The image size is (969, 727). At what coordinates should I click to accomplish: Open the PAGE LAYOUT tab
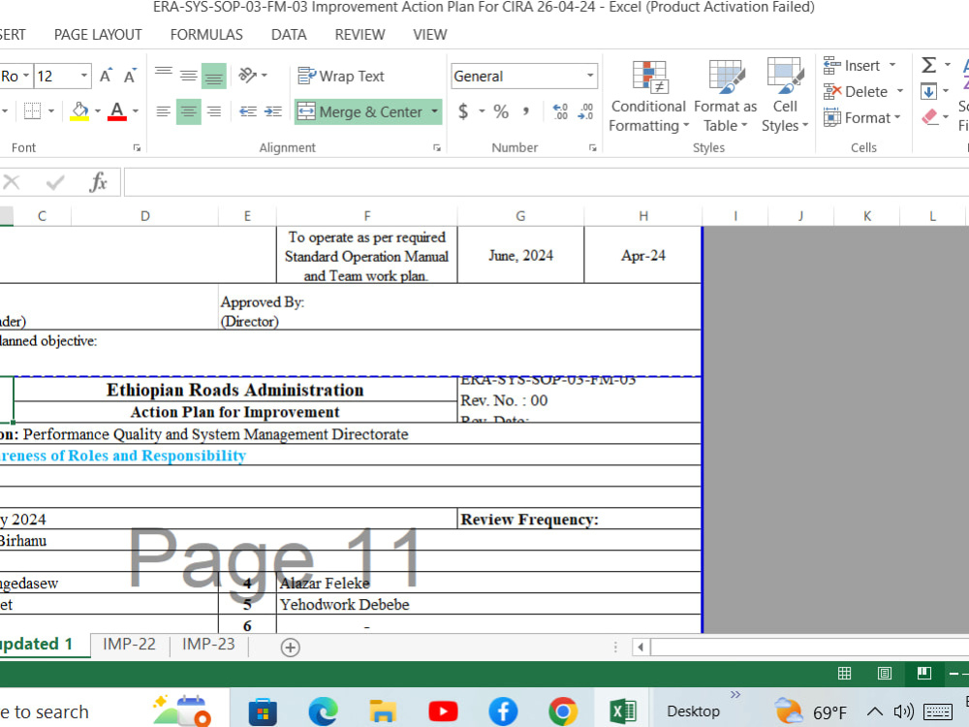point(98,35)
